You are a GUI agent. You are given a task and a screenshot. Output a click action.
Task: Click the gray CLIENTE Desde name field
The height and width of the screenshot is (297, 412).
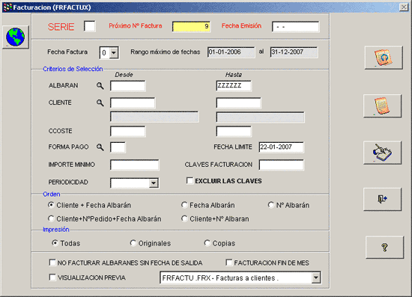pyautogui.click(x=154, y=117)
